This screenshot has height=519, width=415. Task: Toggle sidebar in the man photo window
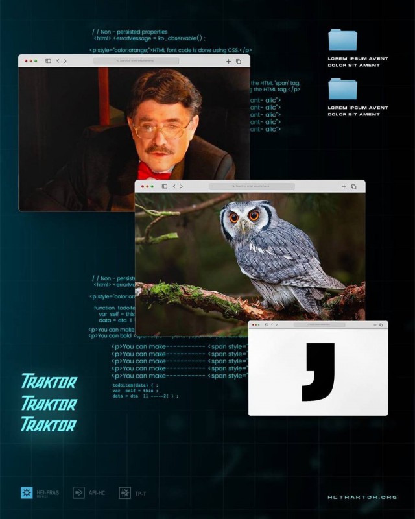pyautogui.click(x=48, y=61)
